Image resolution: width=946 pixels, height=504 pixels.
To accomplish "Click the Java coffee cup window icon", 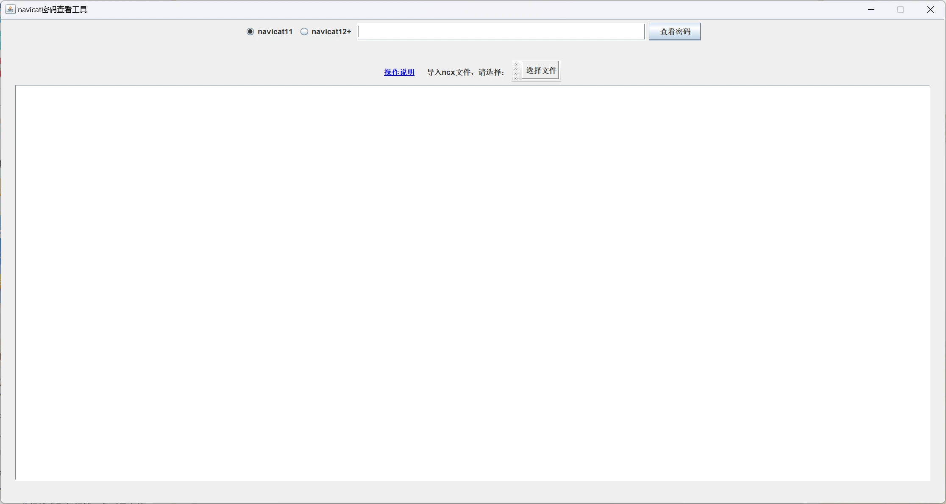I will click(x=10, y=9).
